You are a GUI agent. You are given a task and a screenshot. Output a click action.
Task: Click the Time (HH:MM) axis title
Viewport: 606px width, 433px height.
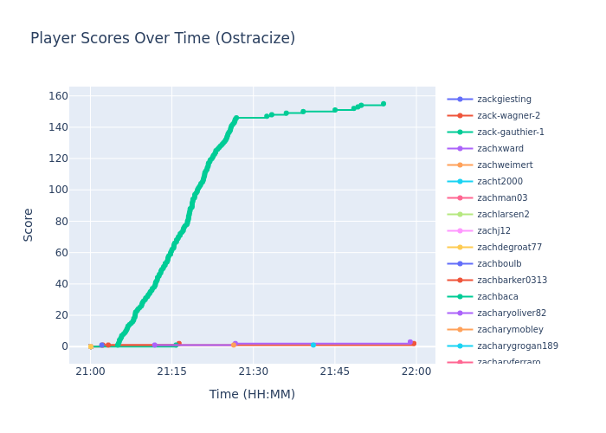click(x=252, y=395)
